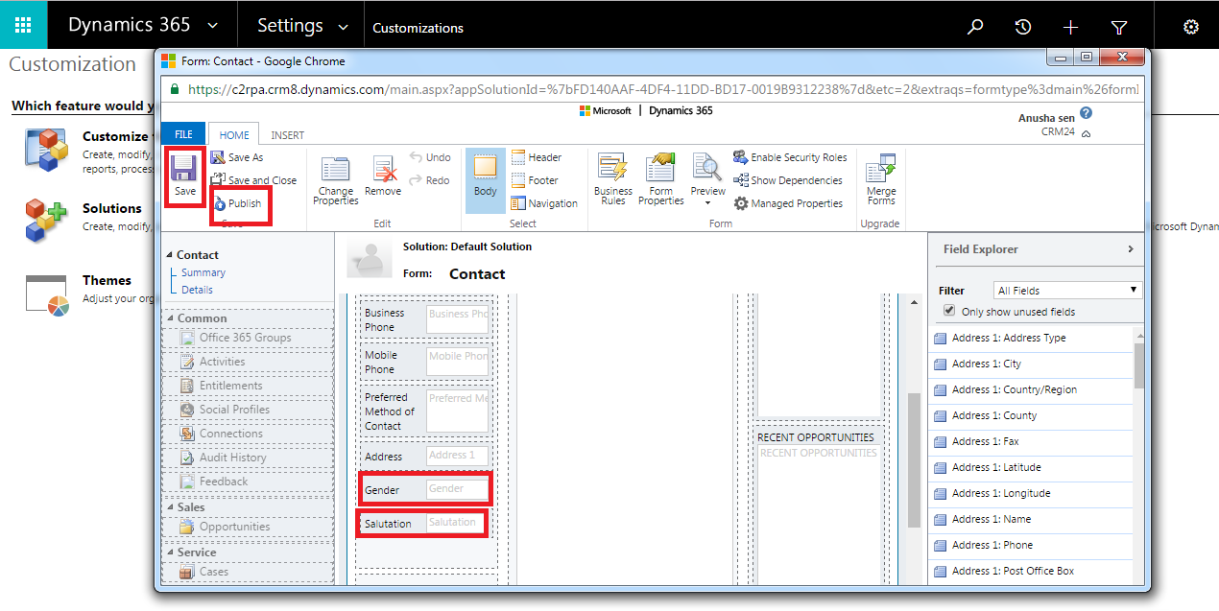Open Managed Properties

(x=788, y=203)
